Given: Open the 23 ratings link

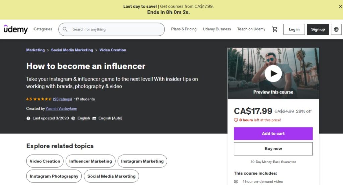Looking at the screenshot, I should pyautogui.click(x=62, y=99).
